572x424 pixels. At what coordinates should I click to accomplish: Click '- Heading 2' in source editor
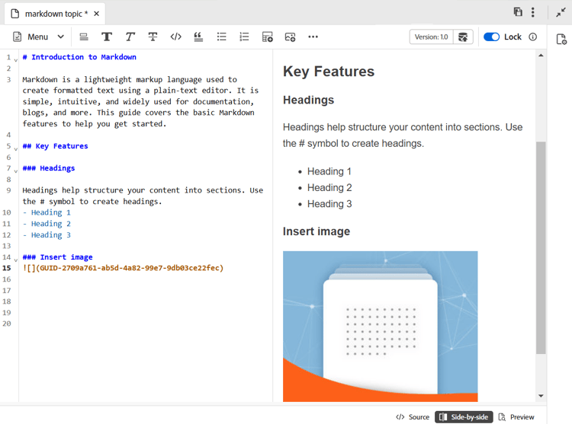[x=47, y=224]
